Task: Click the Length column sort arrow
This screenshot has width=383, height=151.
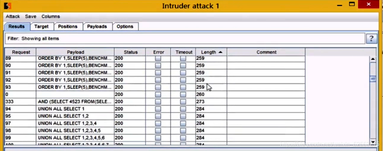Action: [220, 52]
